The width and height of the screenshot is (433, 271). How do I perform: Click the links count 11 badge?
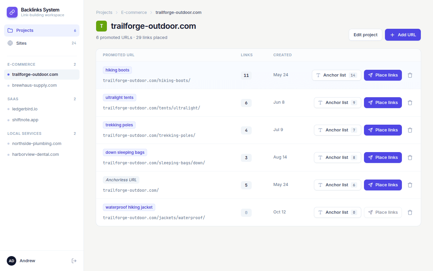[x=246, y=76]
